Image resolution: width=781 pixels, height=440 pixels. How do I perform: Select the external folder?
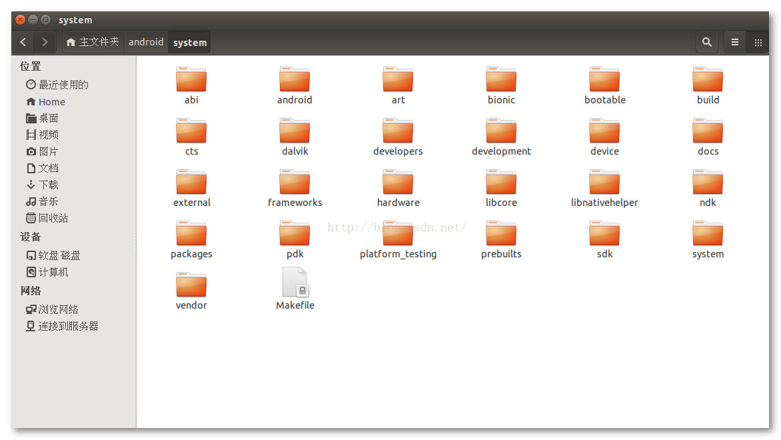pos(191,189)
